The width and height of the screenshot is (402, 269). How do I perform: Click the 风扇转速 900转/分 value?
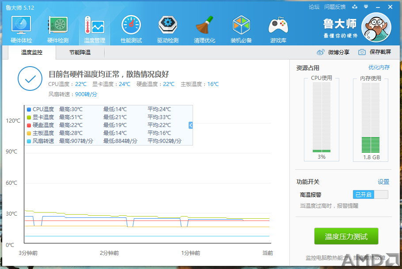[x=86, y=94]
